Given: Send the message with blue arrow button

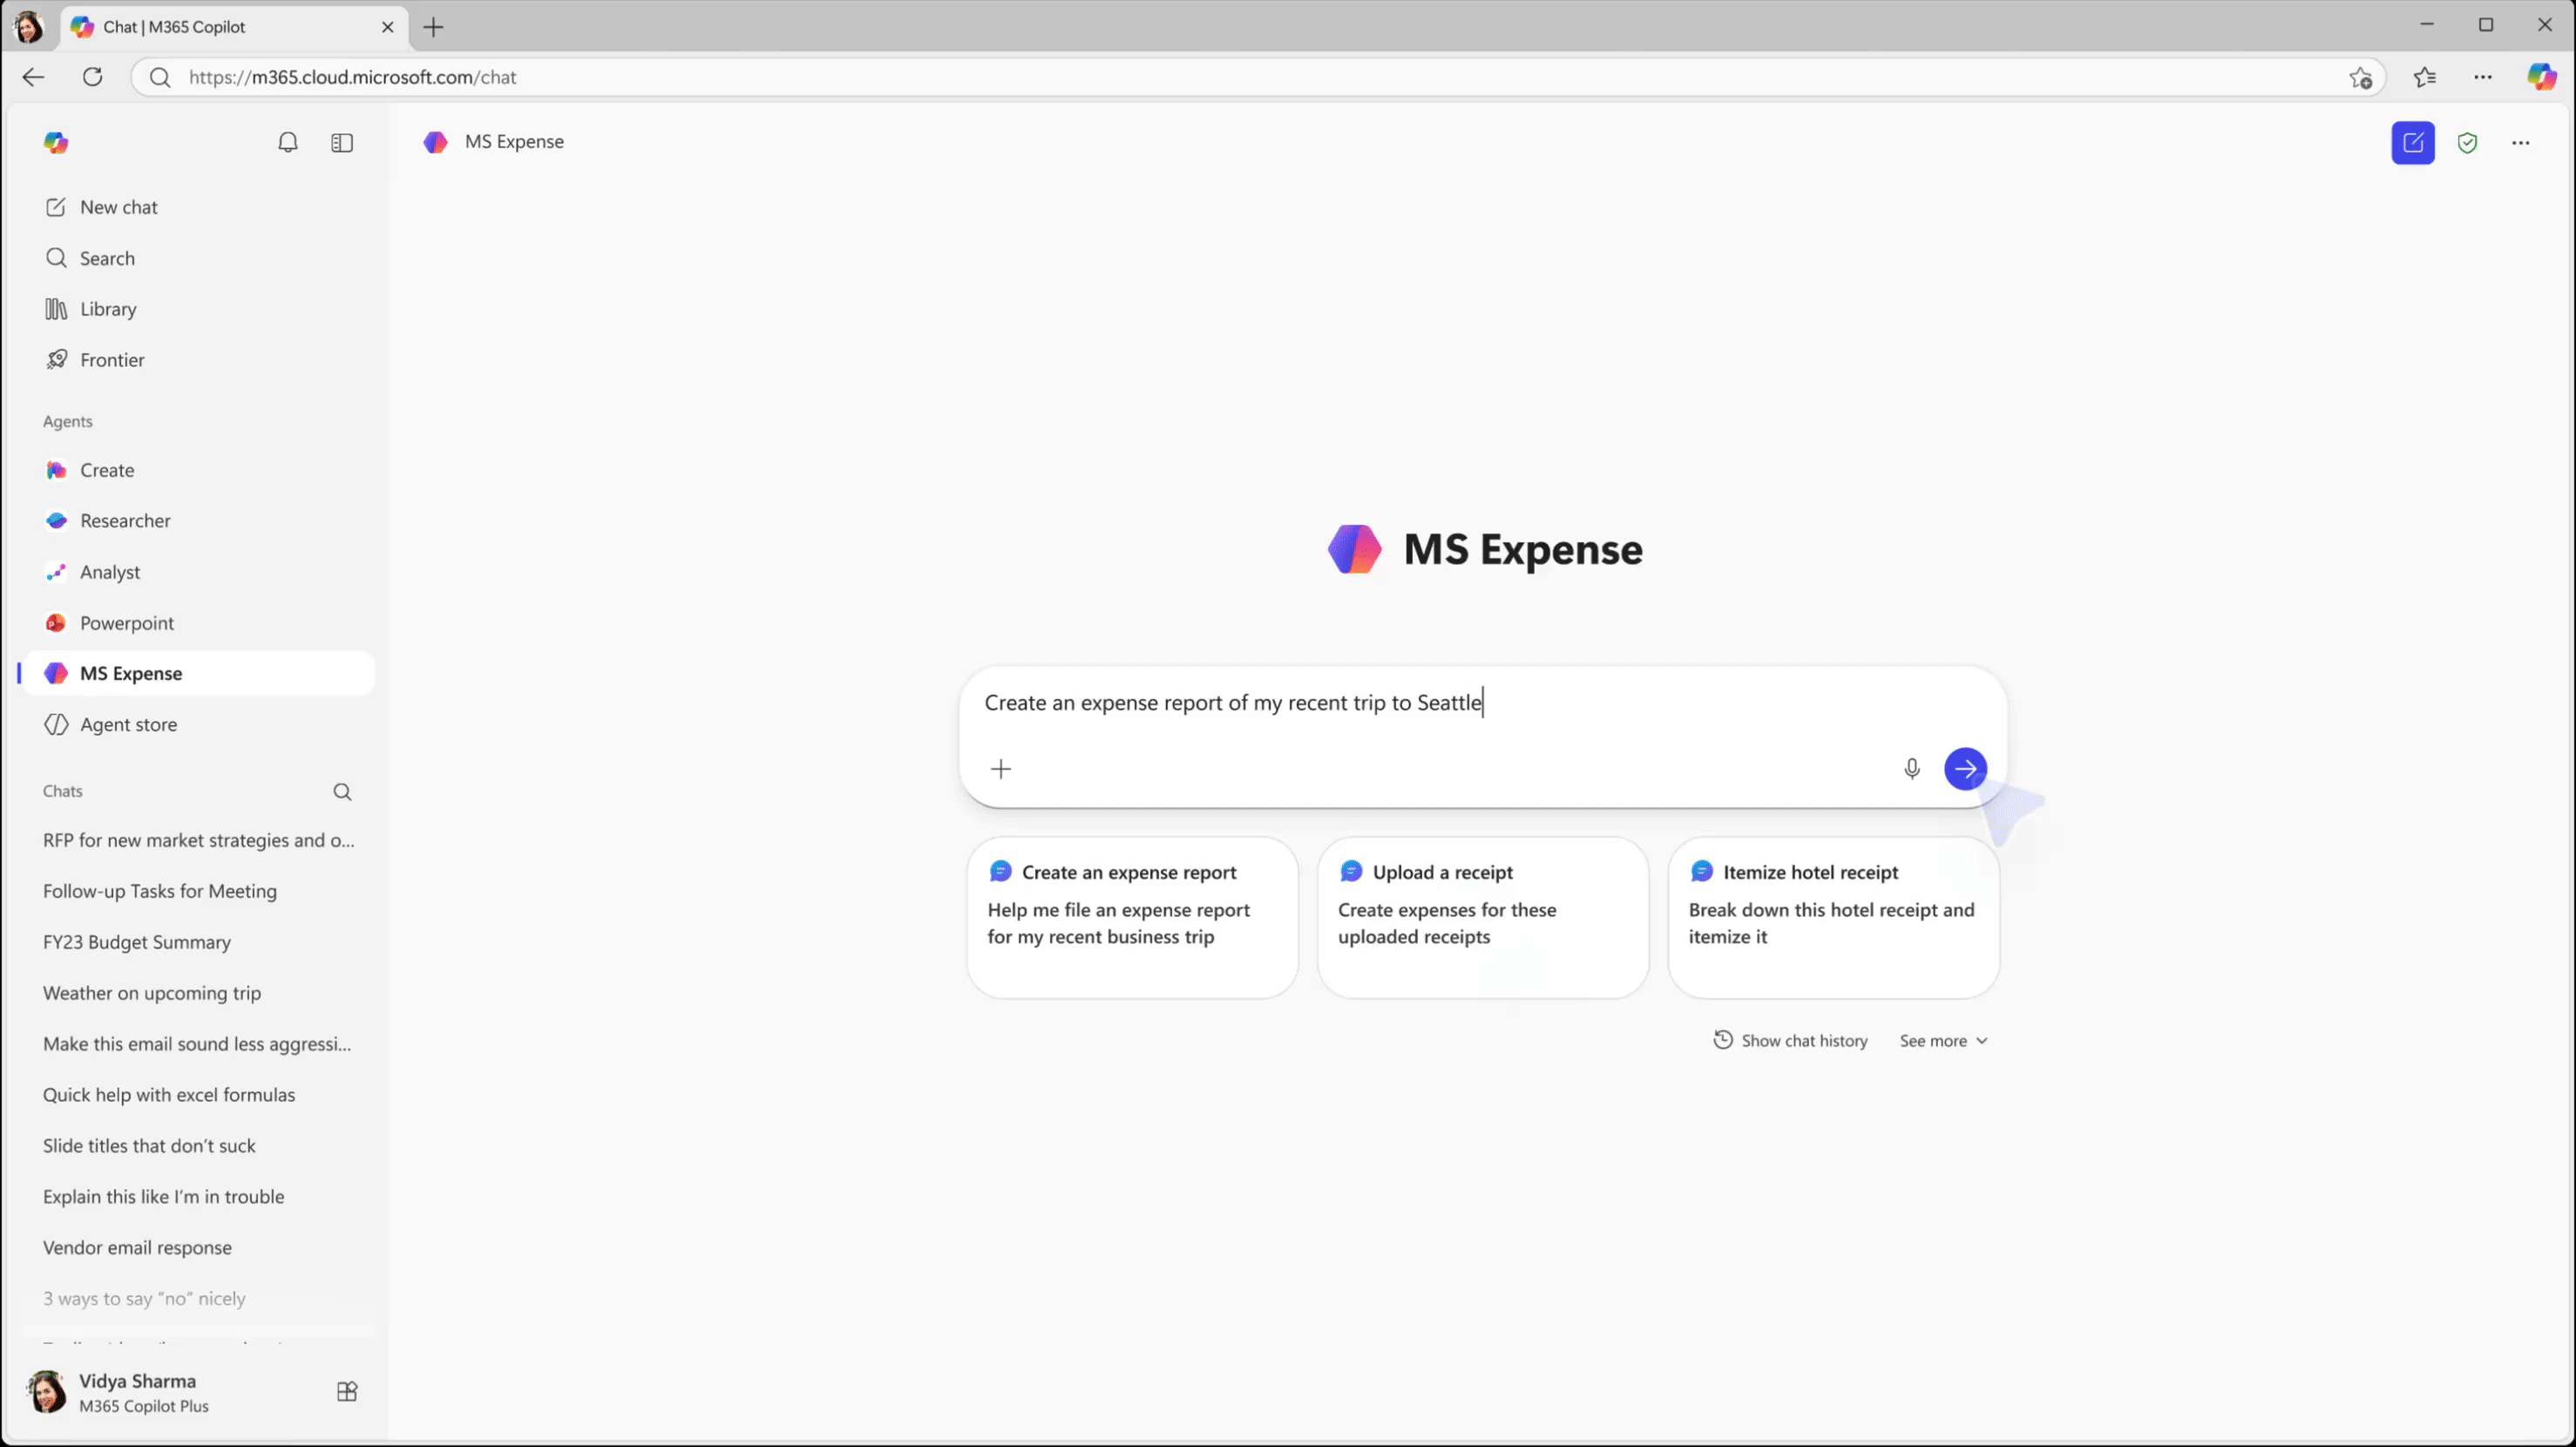Looking at the screenshot, I should 1965,769.
